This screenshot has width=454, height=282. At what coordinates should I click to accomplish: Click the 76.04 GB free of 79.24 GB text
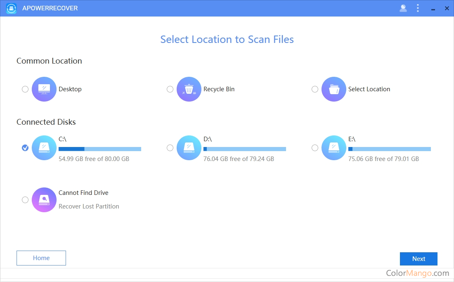tap(239, 159)
